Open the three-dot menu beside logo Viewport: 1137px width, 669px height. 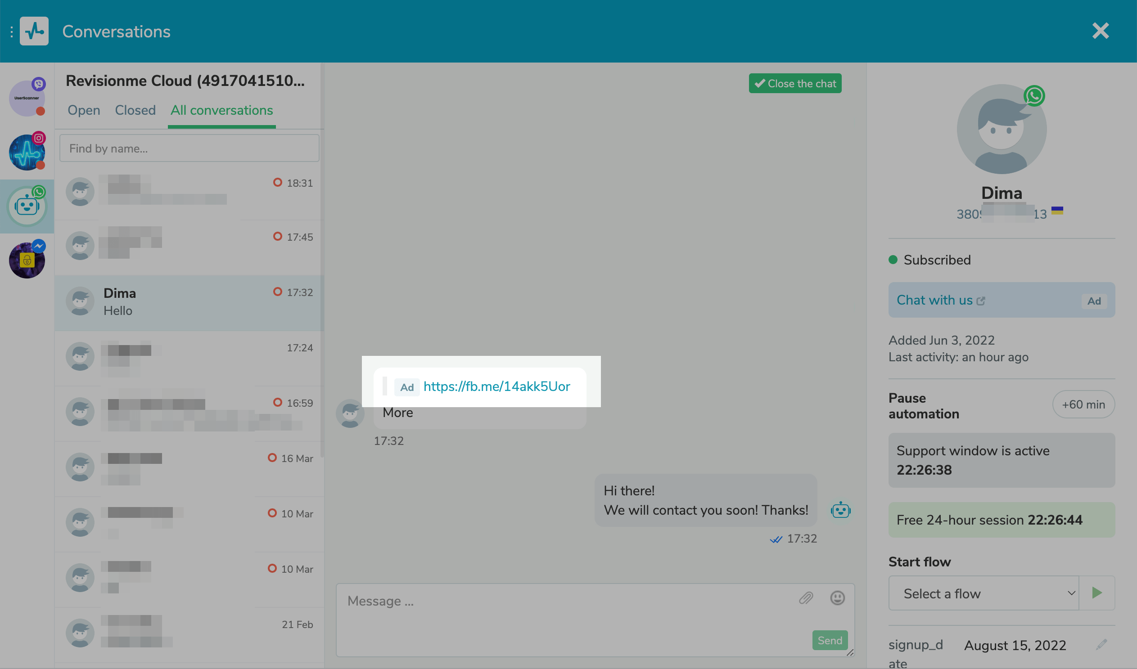click(11, 31)
